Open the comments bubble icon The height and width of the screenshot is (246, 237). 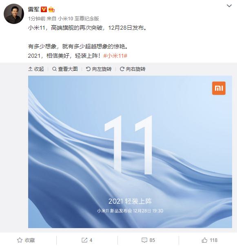[144, 240]
